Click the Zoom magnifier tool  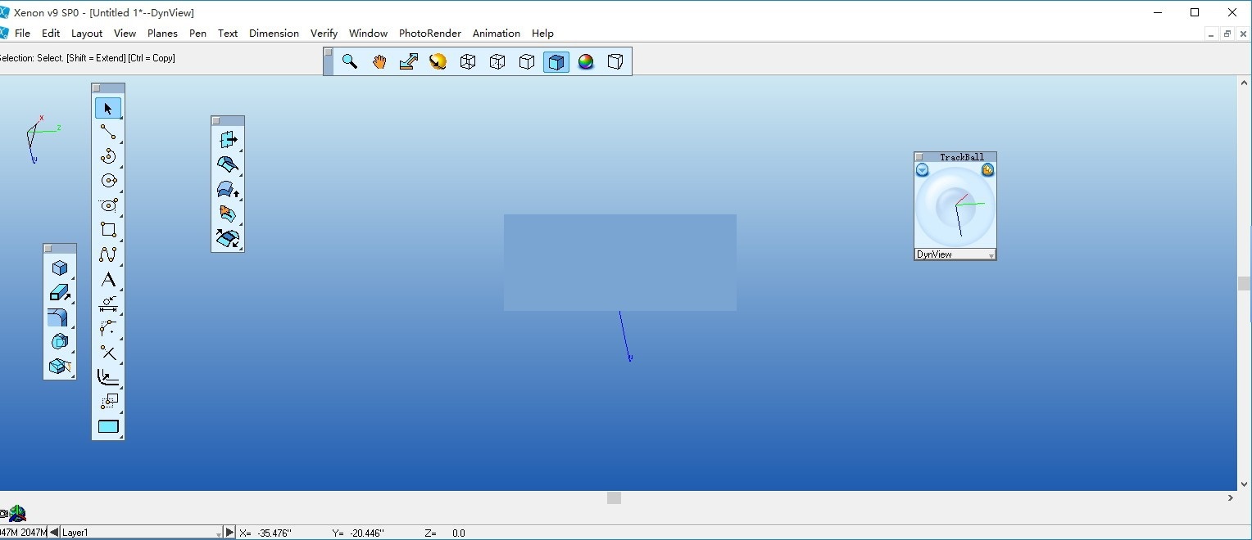(x=350, y=61)
